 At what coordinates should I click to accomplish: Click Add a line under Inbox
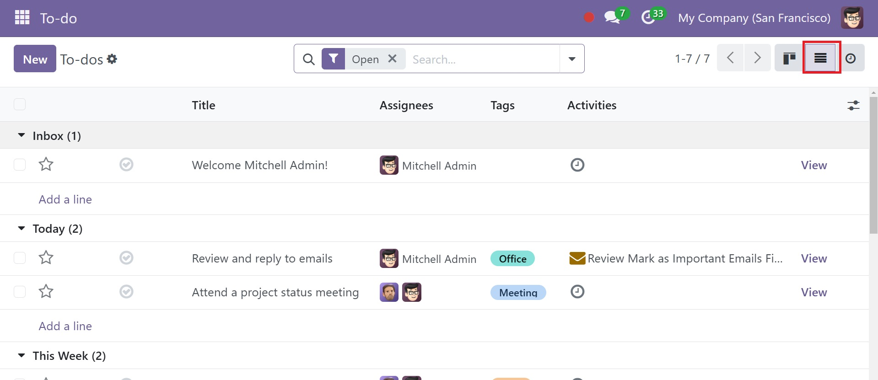click(x=65, y=199)
